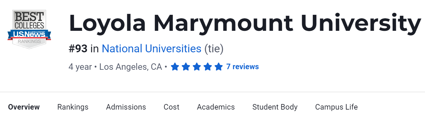View the Academics tab

(216, 107)
